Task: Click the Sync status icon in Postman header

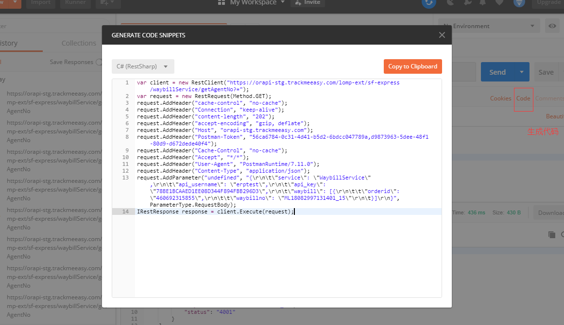Action: [429, 2]
